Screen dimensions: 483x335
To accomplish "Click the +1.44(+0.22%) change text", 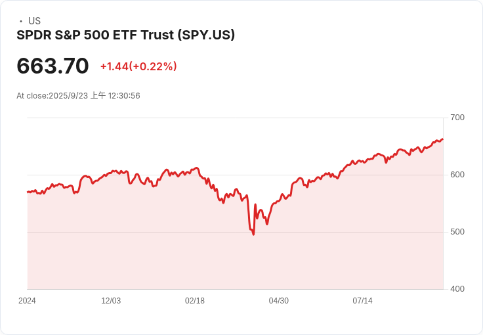I will (138, 66).
